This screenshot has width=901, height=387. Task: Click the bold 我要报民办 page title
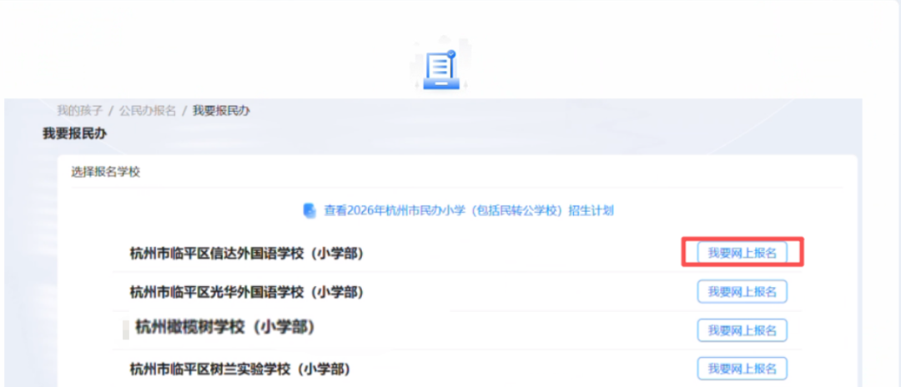[75, 133]
